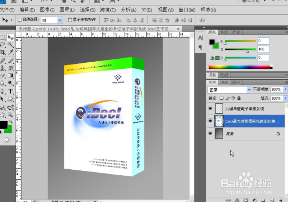Switch to the 蒙版 tab
Image resolution: width=288 pixels, height=202 pixels.
pyautogui.click(x=224, y=75)
